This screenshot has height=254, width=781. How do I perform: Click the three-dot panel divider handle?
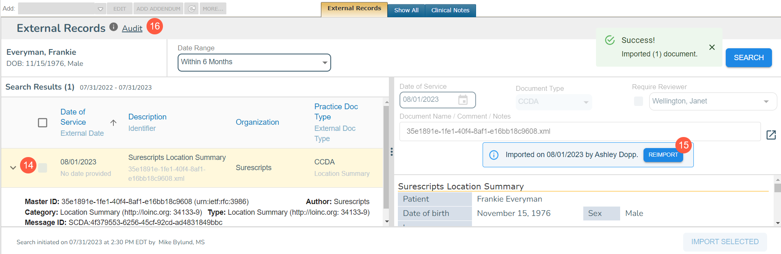click(x=392, y=152)
